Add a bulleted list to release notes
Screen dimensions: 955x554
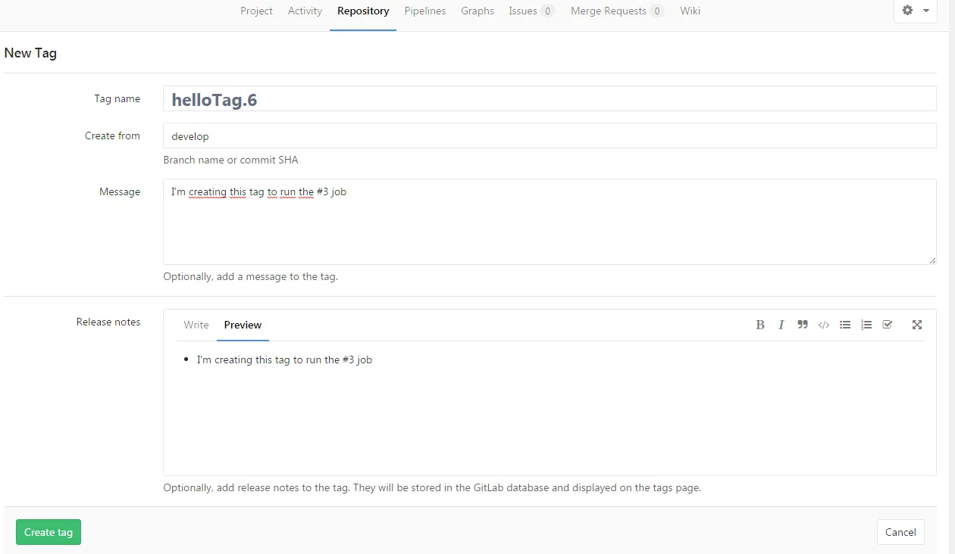pos(845,325)
